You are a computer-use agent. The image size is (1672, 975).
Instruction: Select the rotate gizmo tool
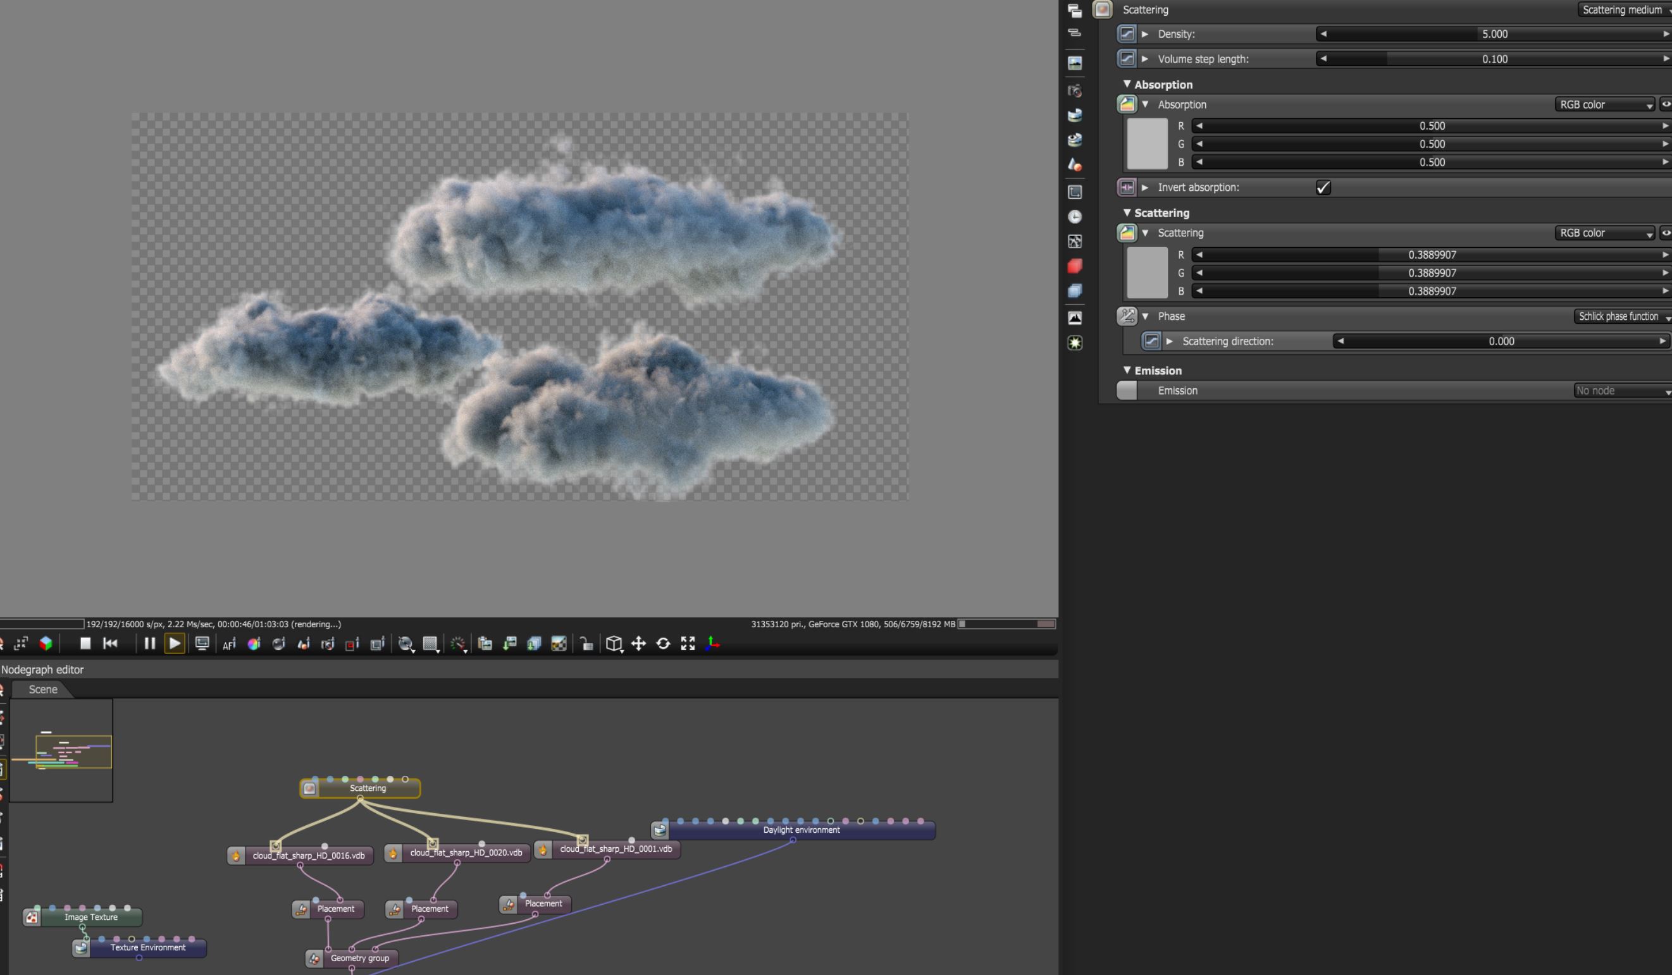pos(663,644)
